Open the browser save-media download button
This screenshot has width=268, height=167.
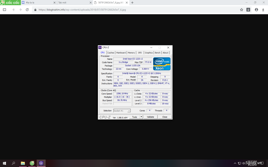248,10
